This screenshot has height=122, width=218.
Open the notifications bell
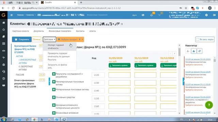click(x=152, y=15)
